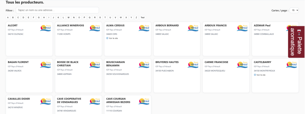The image size is (305, 114).
Task: Click the Hérault logo on BRUYERES HAUTES card
Action: tap(193, 64)
